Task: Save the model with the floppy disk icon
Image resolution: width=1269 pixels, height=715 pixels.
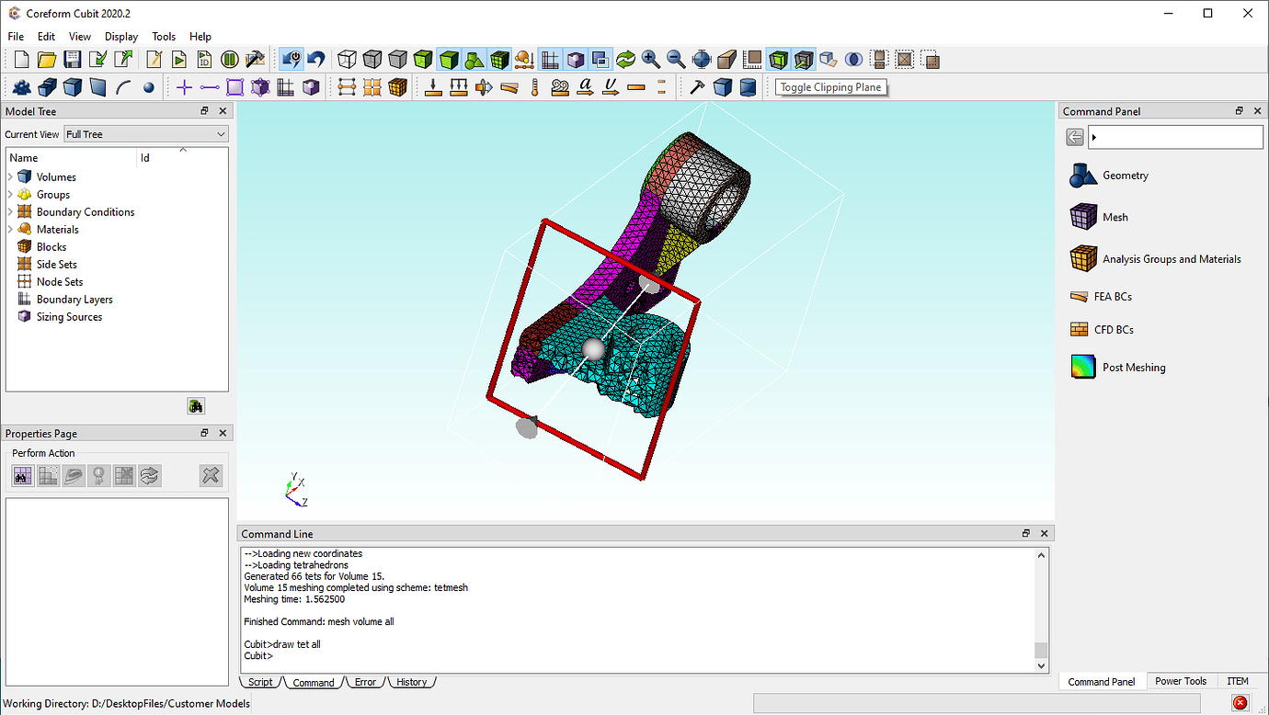Action: 73,60
